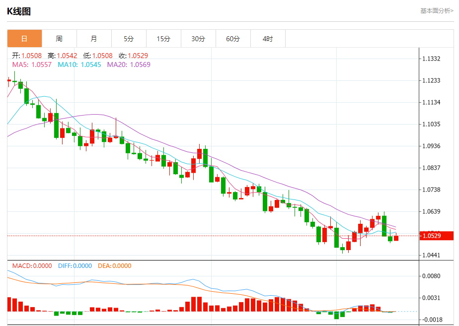Click the 1.0639 price axis label
Viewport: 459px width, 326px height.
click(x=431, y=212)
